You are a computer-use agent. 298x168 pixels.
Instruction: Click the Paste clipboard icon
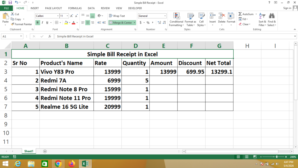(x=6, y=16)
